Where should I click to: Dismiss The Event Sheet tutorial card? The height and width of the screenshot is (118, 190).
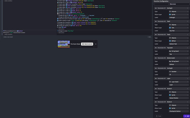tap(96, 44)
